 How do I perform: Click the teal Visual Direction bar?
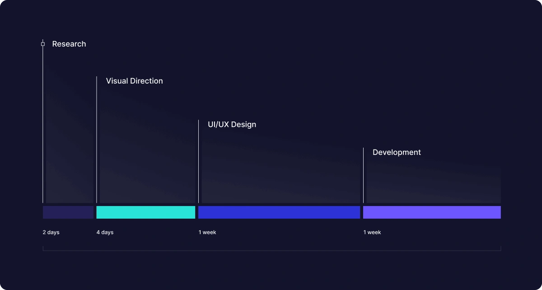(146, 212)
